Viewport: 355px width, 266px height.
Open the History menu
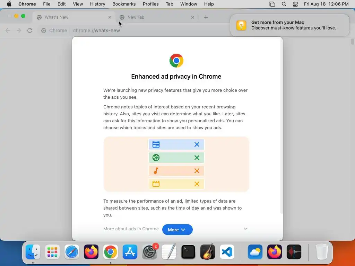click(97, 4)
